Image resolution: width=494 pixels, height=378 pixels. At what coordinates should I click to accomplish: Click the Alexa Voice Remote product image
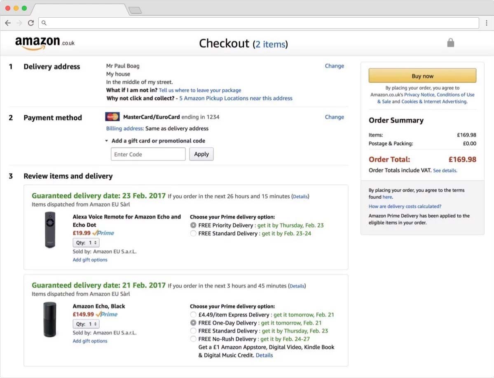pos(50,230)
